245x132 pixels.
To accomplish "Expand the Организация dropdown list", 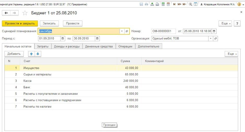I will coord(210,39).
